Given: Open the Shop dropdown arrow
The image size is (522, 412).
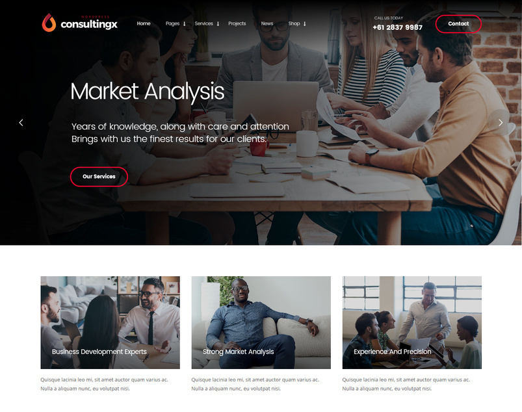Looking at the screenshot, I should pos(304,23).
